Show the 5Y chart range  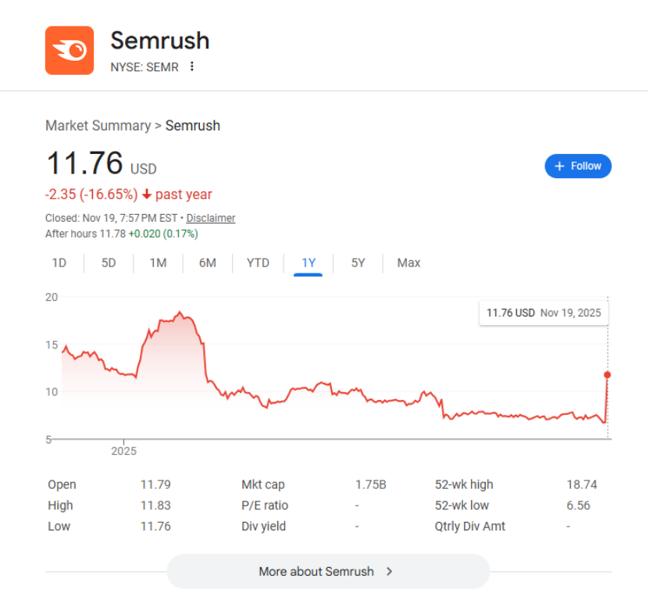coord(358,263)
